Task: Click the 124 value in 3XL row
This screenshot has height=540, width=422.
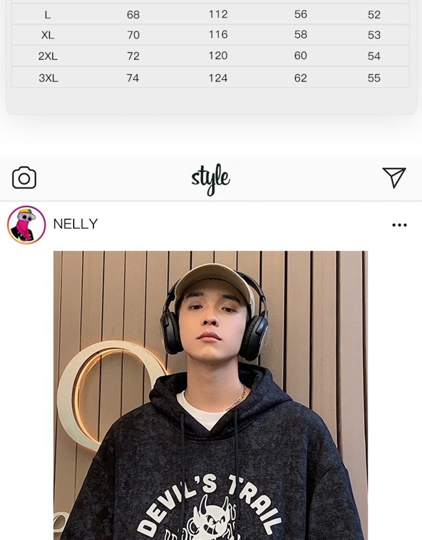Action: [x=218, y=78]
